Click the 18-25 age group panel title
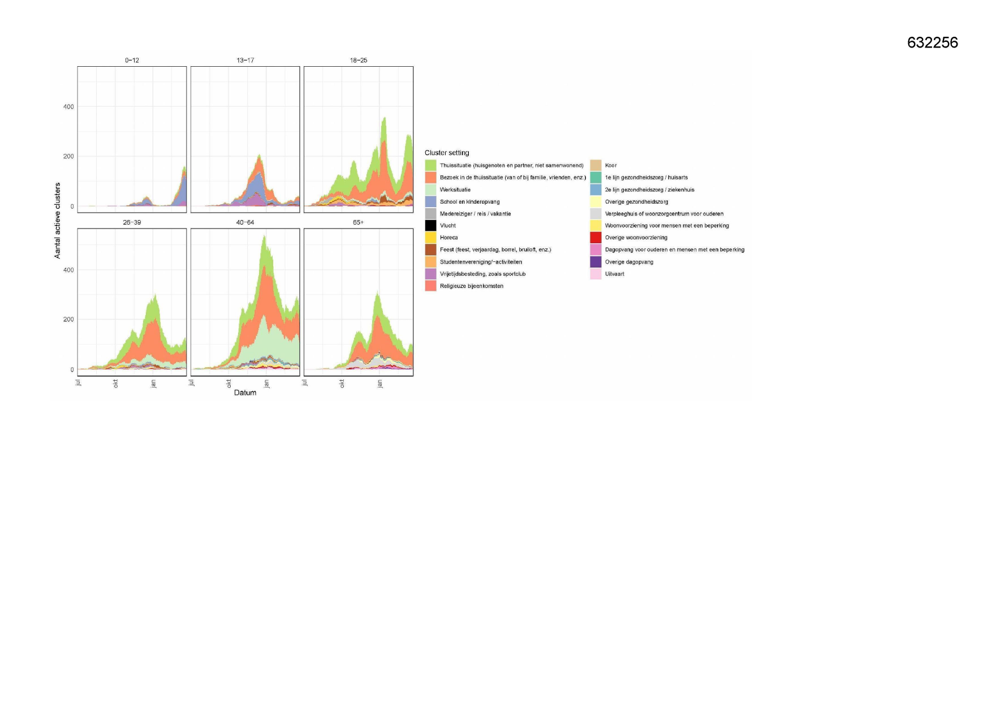This screenshot has width=992, height=702. click(358, 60)
